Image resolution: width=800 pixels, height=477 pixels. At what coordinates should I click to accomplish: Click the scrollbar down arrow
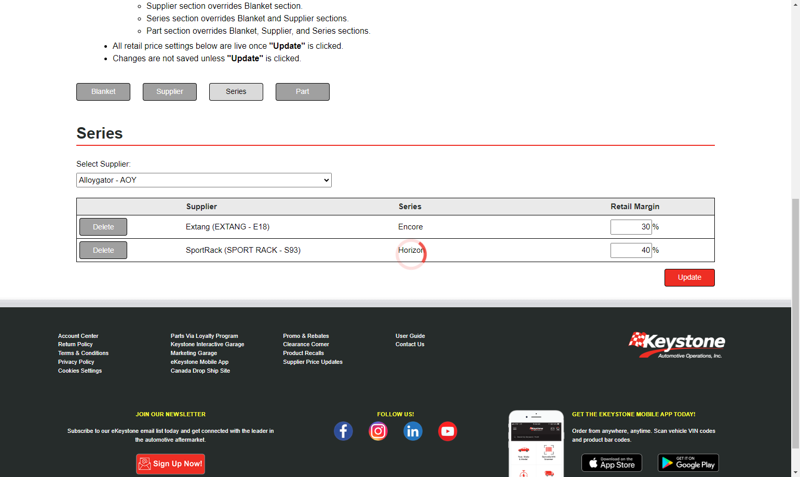(x=795, y=472)
